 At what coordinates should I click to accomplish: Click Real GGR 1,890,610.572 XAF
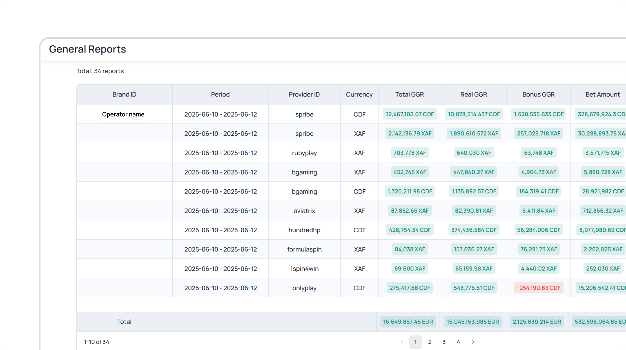(474, 134)
